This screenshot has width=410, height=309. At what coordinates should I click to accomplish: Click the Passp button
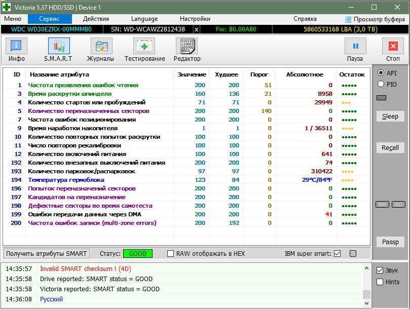pos(390,242)
